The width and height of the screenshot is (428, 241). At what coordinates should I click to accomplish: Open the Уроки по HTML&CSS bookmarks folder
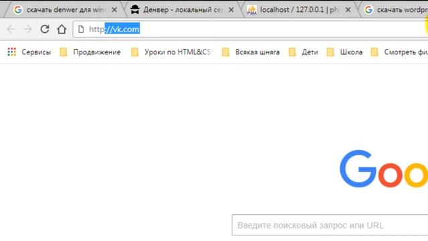(x=172, y=52)
